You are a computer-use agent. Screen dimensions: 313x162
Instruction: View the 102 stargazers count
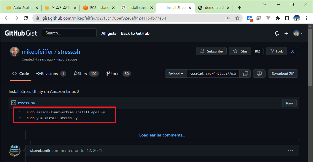click(x=257, y=51)
